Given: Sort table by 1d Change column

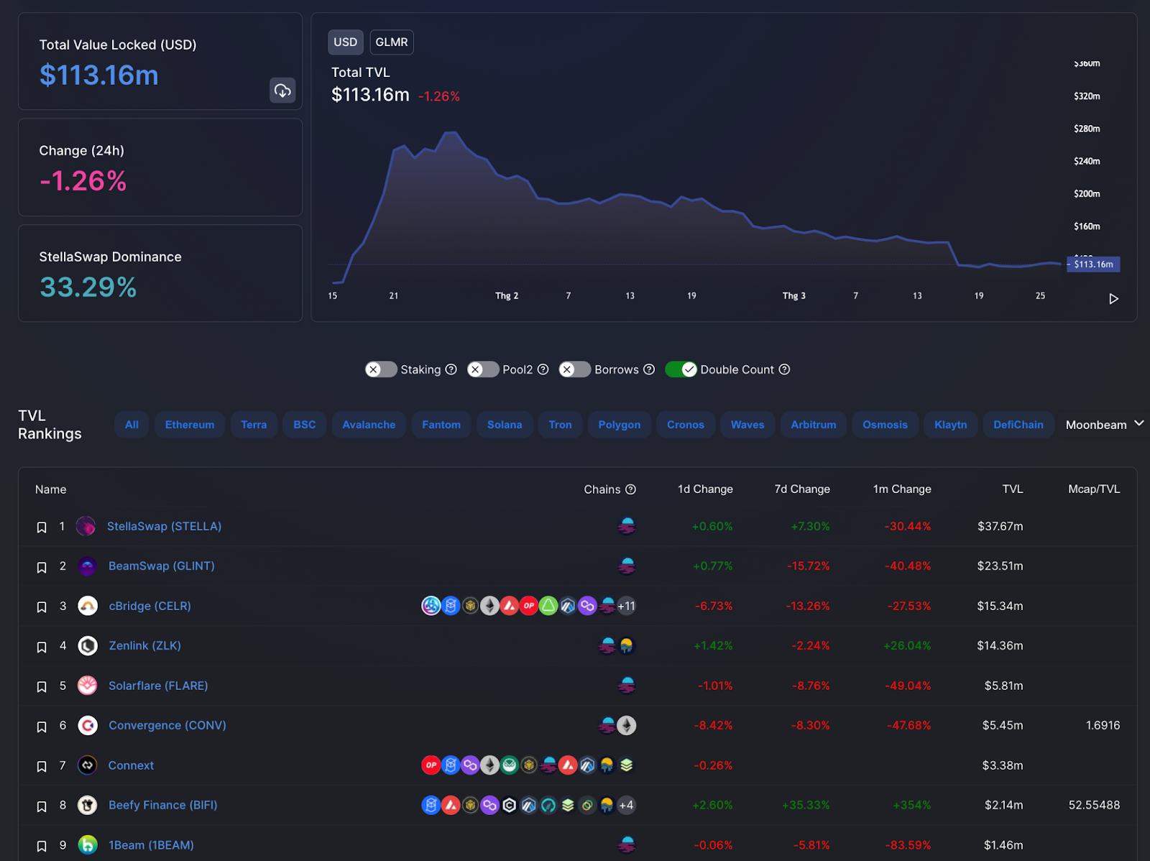Looking at the screenshot, I should click(705, 489).
